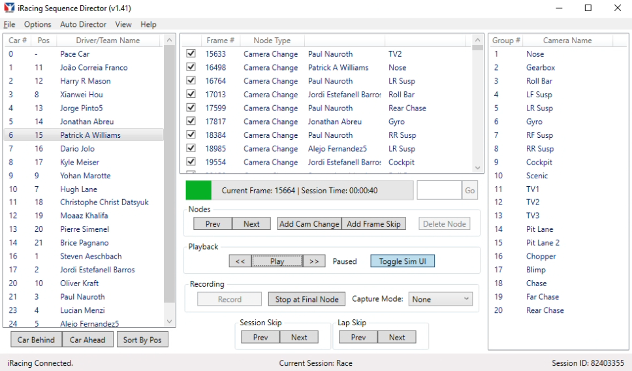Click the Add Cam Change button
The height and width of the screenshot is (371, 632).
(x=309, y=224)
